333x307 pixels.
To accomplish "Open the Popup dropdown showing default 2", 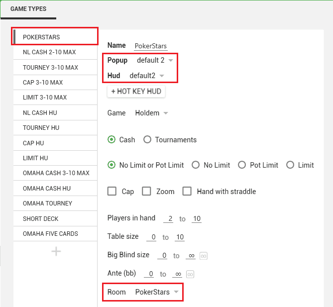I will point(155,60).
